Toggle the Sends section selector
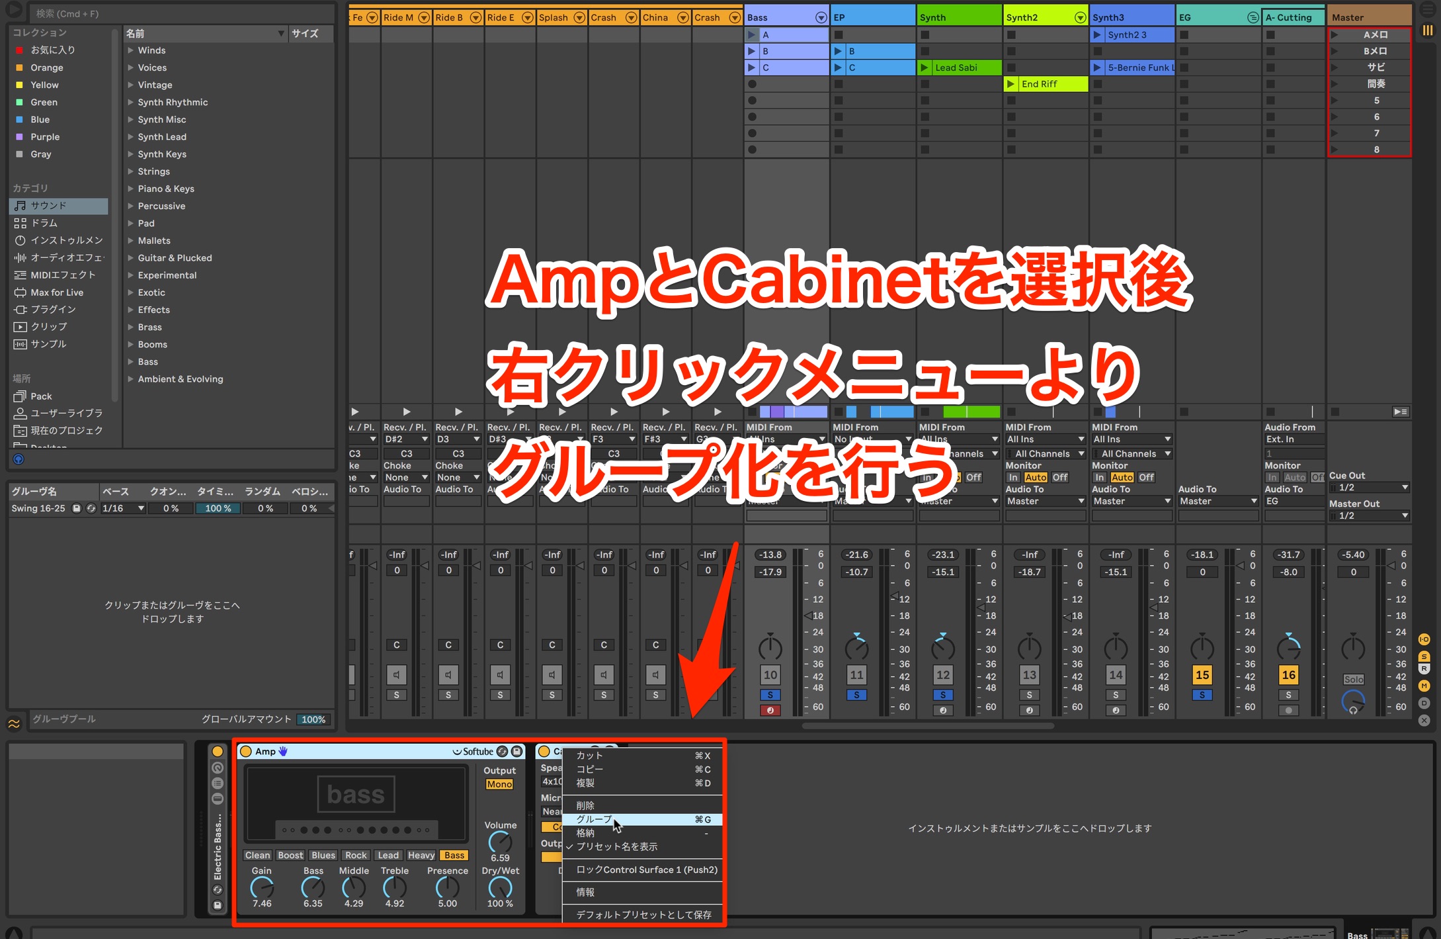 click(x=1424, y=656)
